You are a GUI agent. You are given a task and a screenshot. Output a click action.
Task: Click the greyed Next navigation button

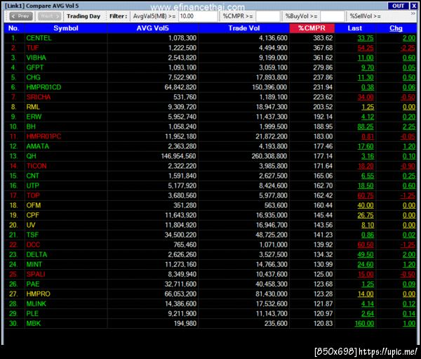[49, 16]
